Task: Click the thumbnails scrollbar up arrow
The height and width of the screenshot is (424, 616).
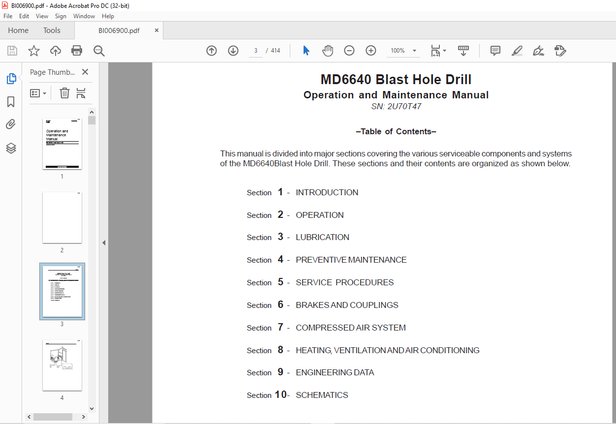Action: click(92, 112)
